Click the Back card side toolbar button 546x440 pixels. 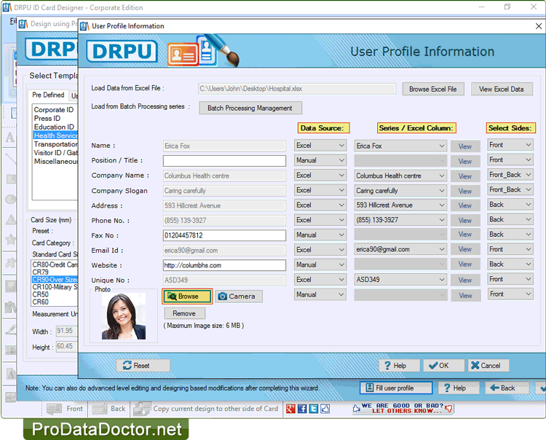[x=109, y=409]
